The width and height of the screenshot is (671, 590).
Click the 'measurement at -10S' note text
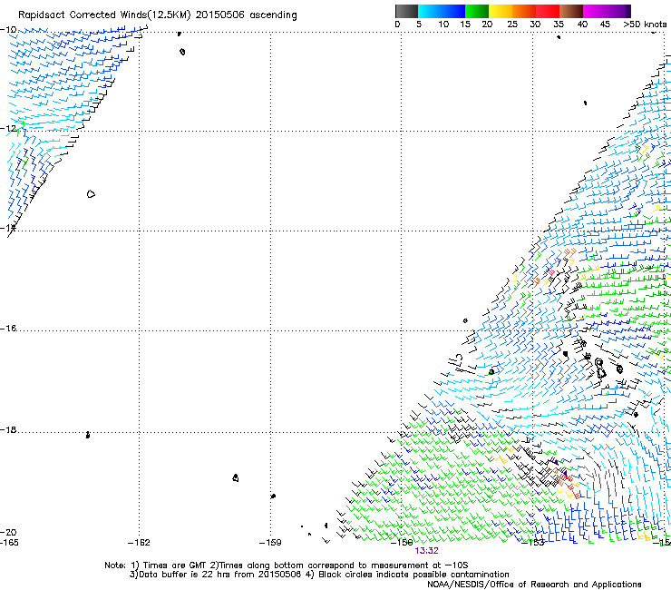[x=419, y=565]
